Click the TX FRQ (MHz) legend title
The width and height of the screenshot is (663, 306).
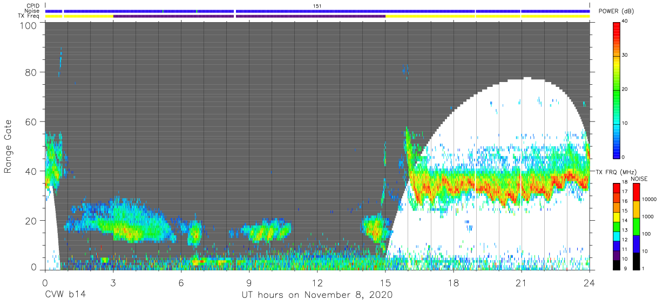point(615,172)
